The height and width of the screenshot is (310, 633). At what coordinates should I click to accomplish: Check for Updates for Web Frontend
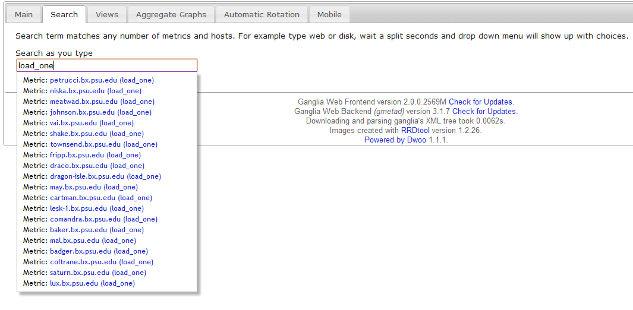tap(481, 102)
